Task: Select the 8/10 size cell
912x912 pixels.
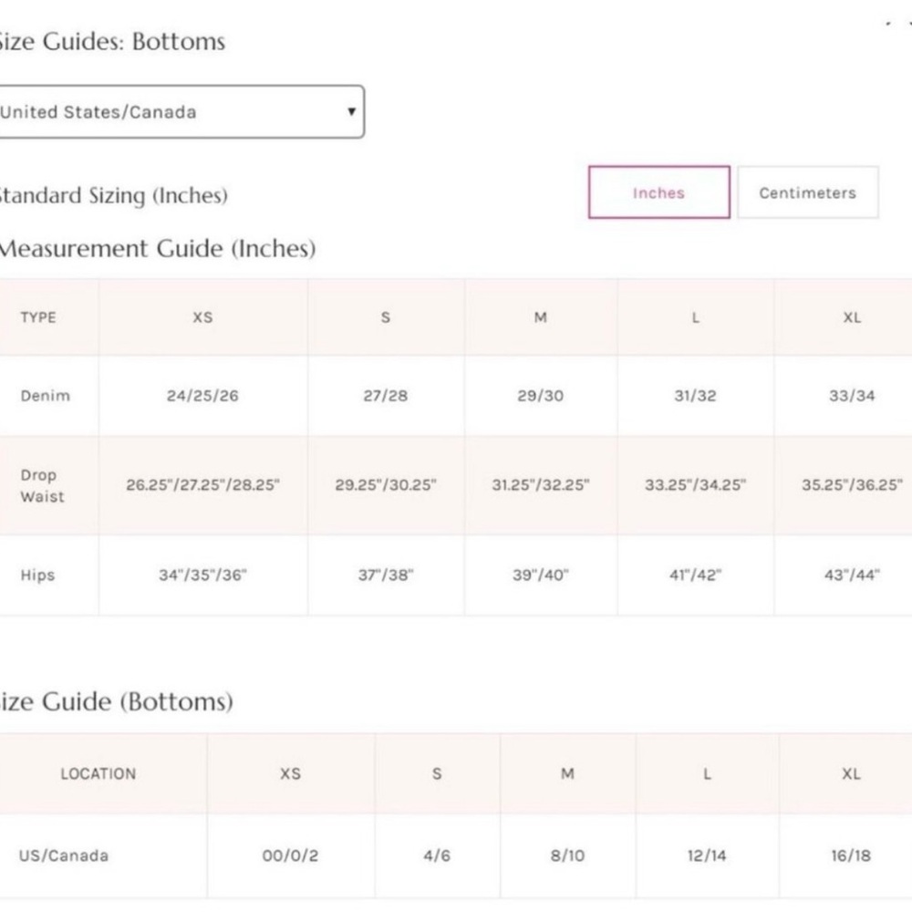Action: pos(567,855)
